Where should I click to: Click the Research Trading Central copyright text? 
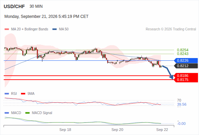(x=171, y=29)
